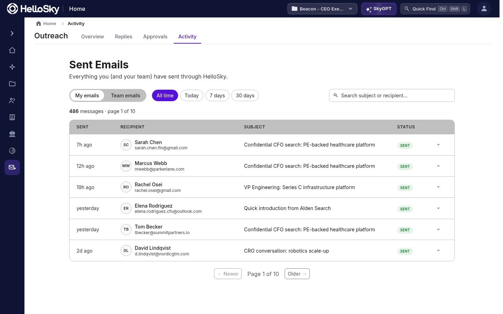Toggle to My emails view

click(87, 96)
